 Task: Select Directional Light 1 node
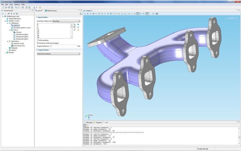pos(22,35)
